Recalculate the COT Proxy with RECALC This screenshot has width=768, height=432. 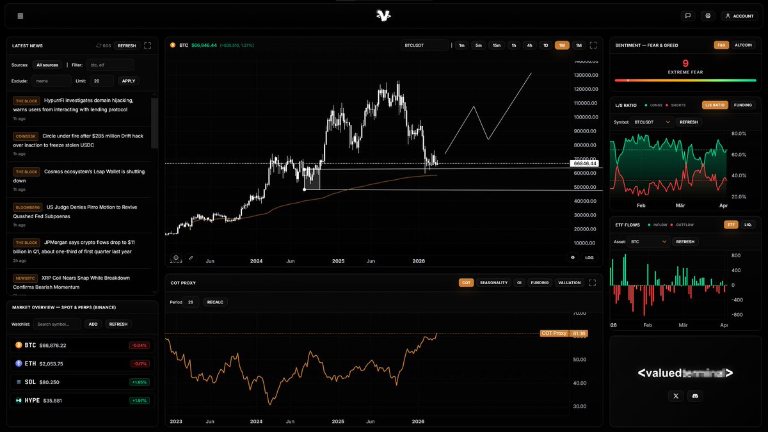click(215, 302)
